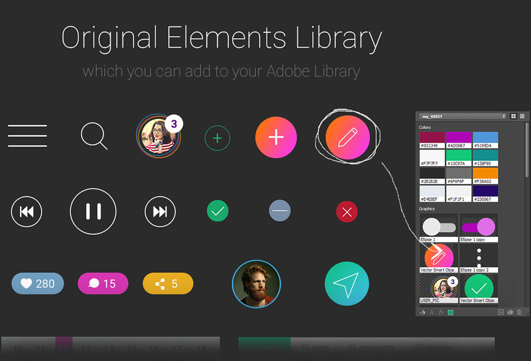Select the Ellipse 1 copy purple toggle graphic
Viewport: 531px width, 361px height.
coord(478,227)
